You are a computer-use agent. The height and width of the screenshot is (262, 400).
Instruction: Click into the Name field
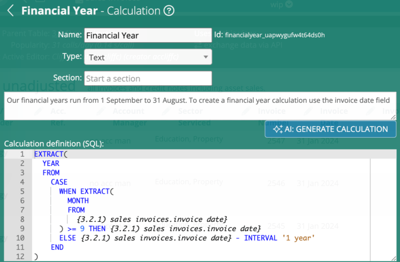click(148, 36)
